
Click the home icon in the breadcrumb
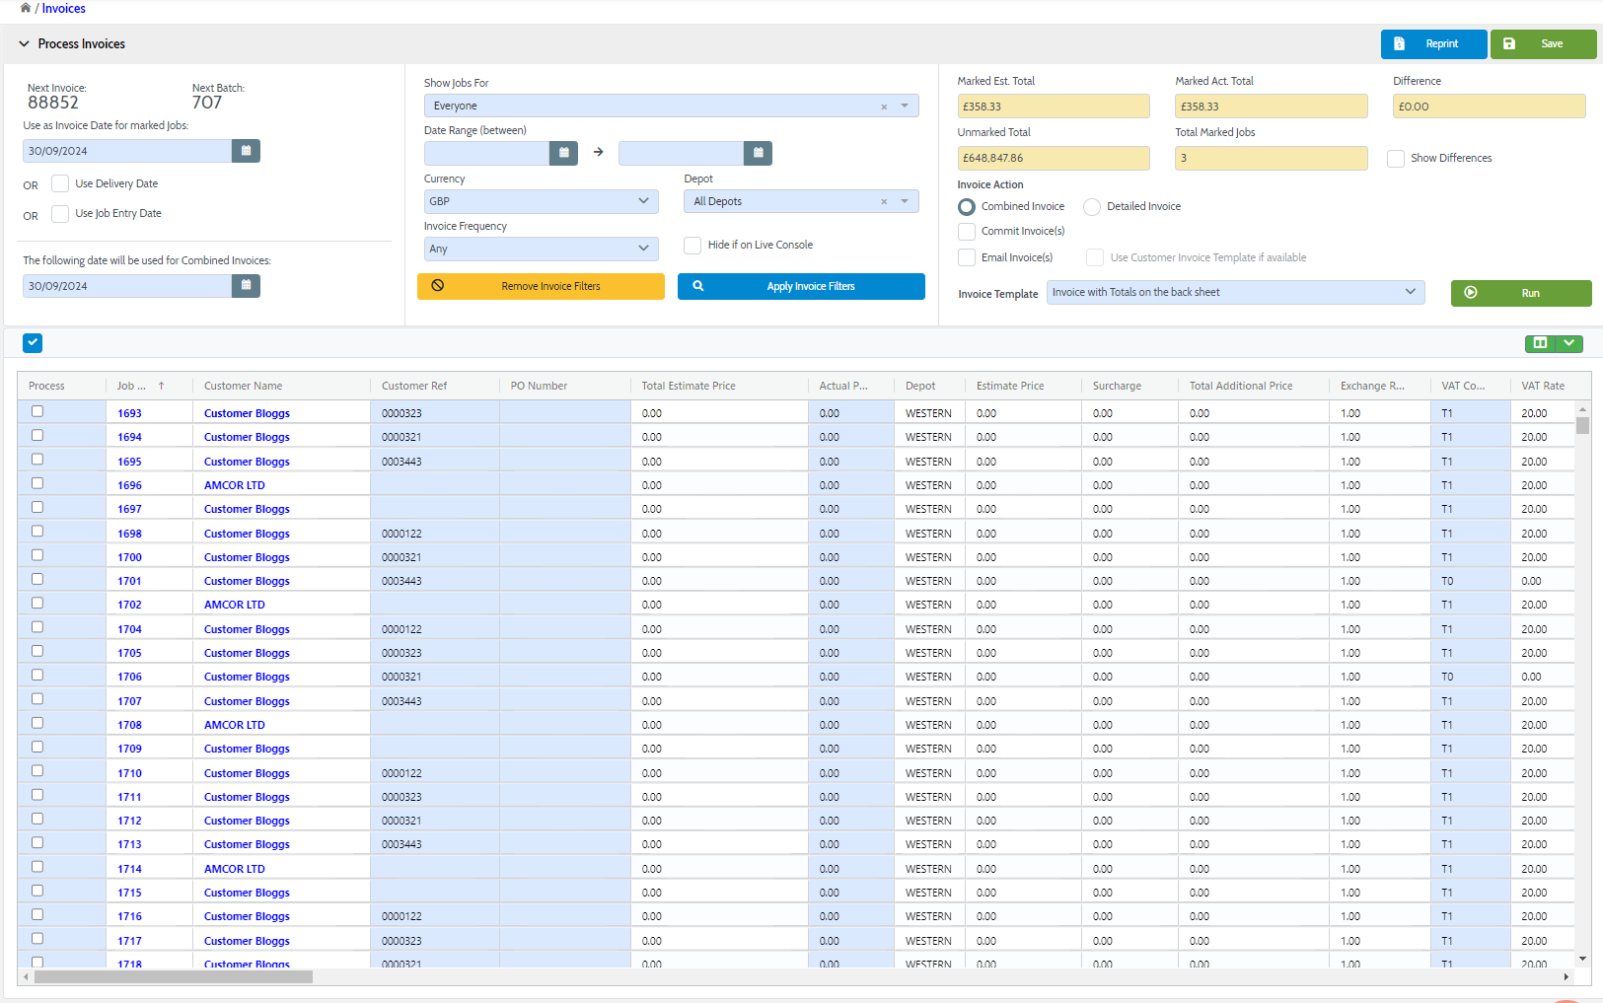tap(26, 8)
